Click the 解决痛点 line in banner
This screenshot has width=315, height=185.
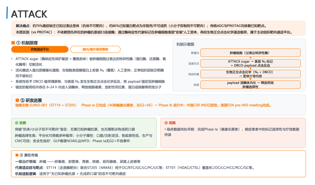(x=141, y=26)
